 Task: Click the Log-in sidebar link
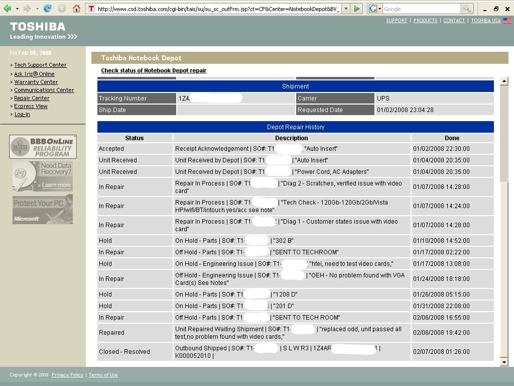click(22, 114)
